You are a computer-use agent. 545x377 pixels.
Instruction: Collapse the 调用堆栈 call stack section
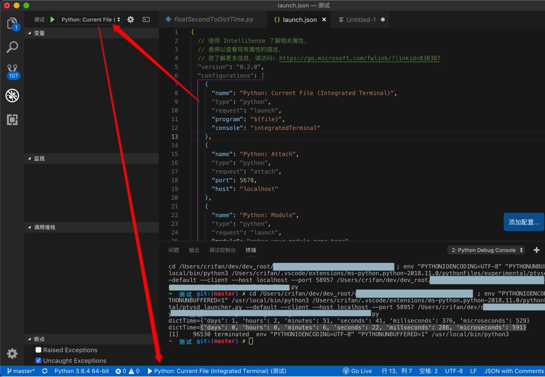tap(44, 227)
